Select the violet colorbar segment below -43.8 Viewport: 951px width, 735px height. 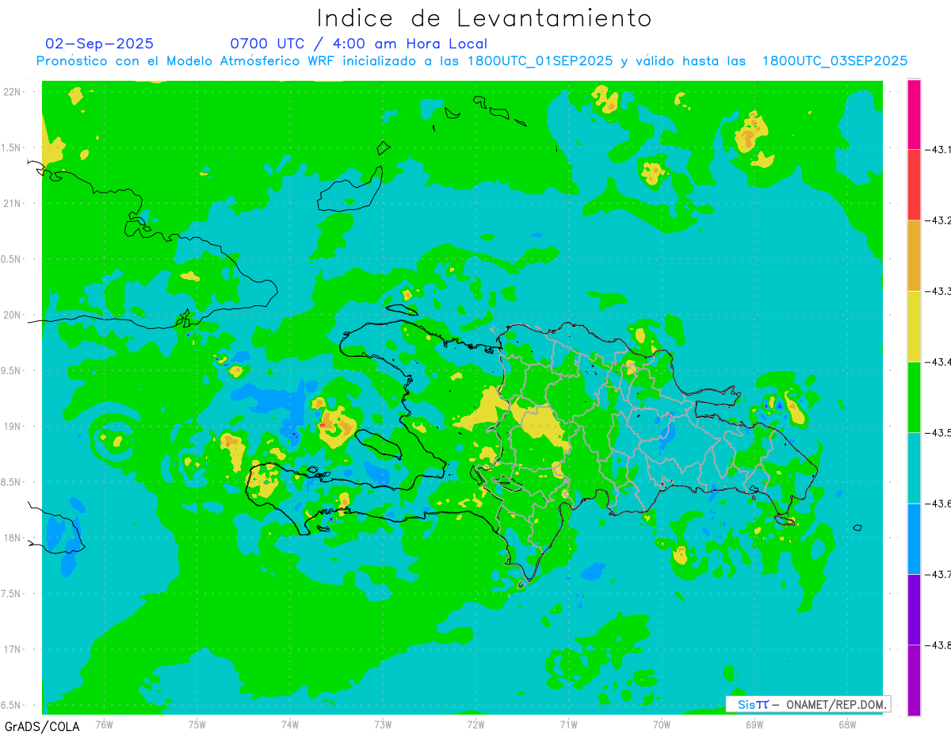tap(914, 679)
